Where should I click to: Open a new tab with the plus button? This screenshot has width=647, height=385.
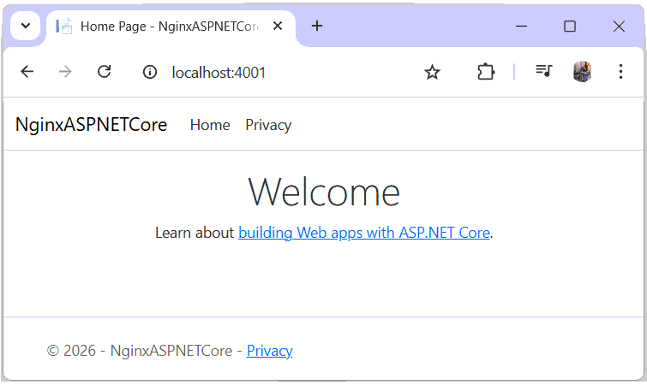pos(317,26)
